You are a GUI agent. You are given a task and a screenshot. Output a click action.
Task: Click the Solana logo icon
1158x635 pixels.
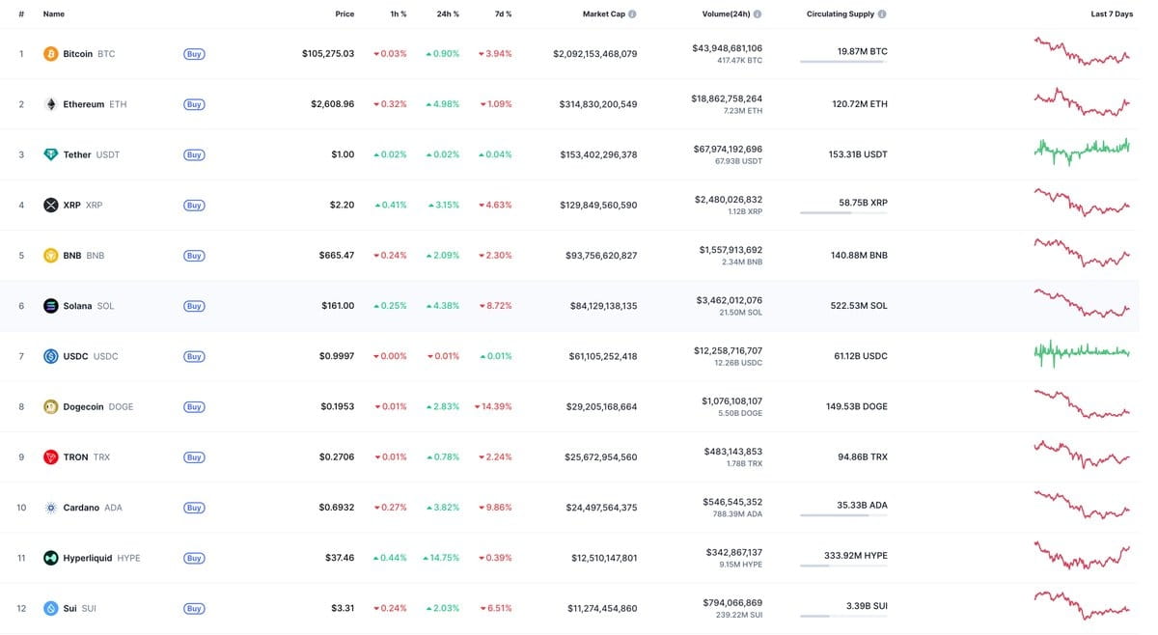tap(51, 306)
